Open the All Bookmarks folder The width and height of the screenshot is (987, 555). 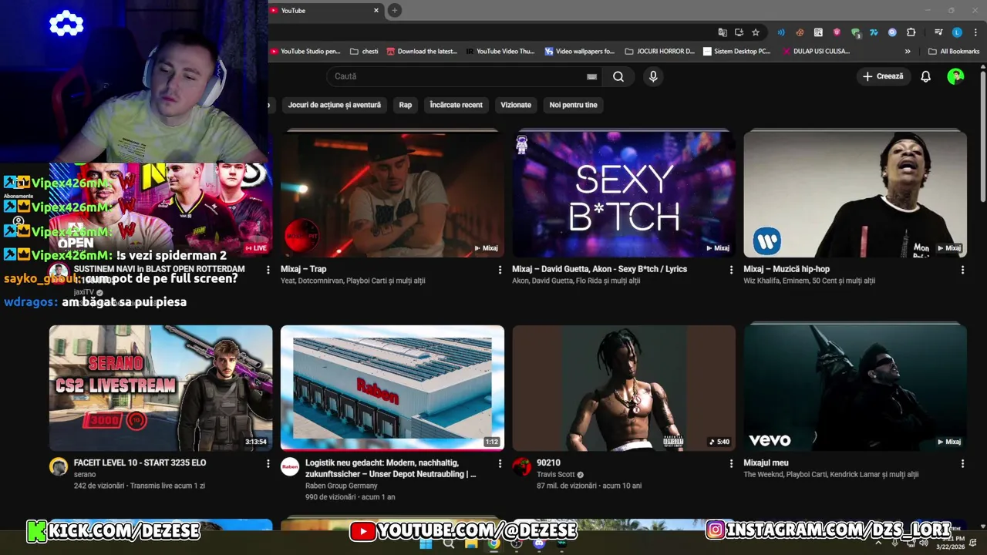point(954,52)
